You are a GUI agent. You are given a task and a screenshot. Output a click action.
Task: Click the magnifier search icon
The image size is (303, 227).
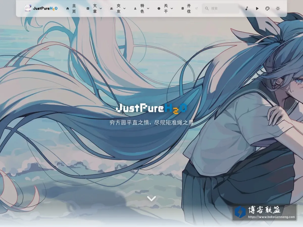pos(207,8)
